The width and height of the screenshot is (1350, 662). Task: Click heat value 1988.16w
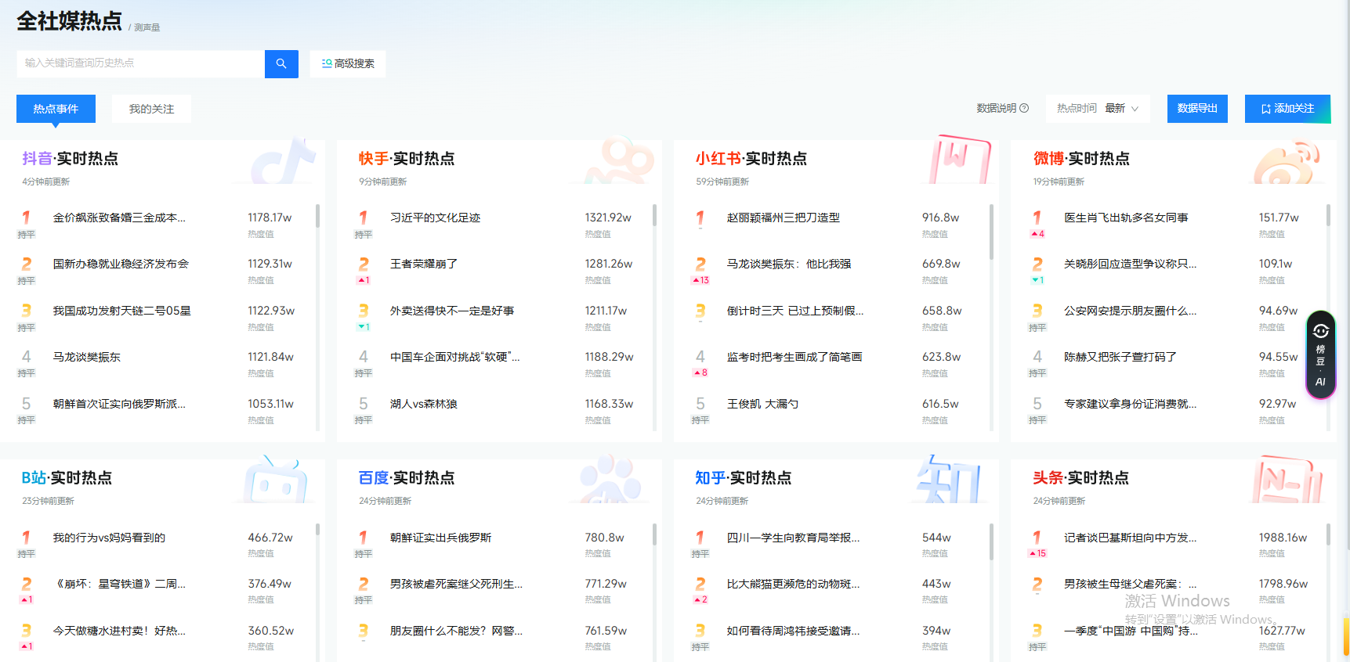click(1283, 538)
